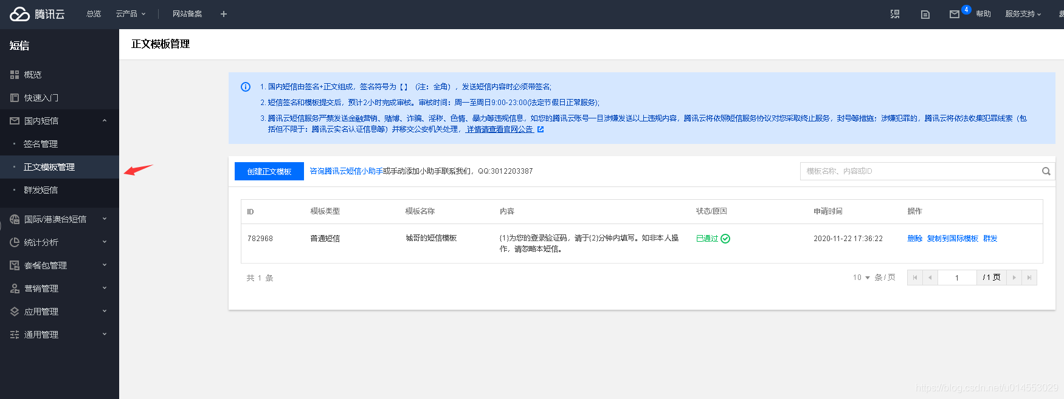Click the 国际/港澳台短信 globe icon

[15, 219]
